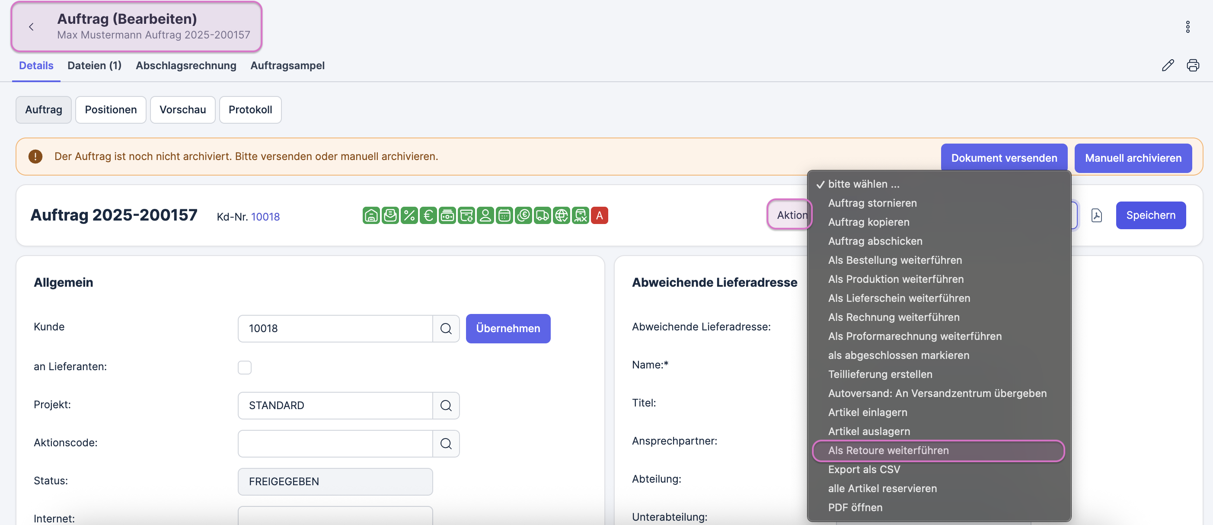Image resolution: width=1213 pixels, height=525 pixels.
Task: Go back using the left arrow
Action: tap(32, 27)
